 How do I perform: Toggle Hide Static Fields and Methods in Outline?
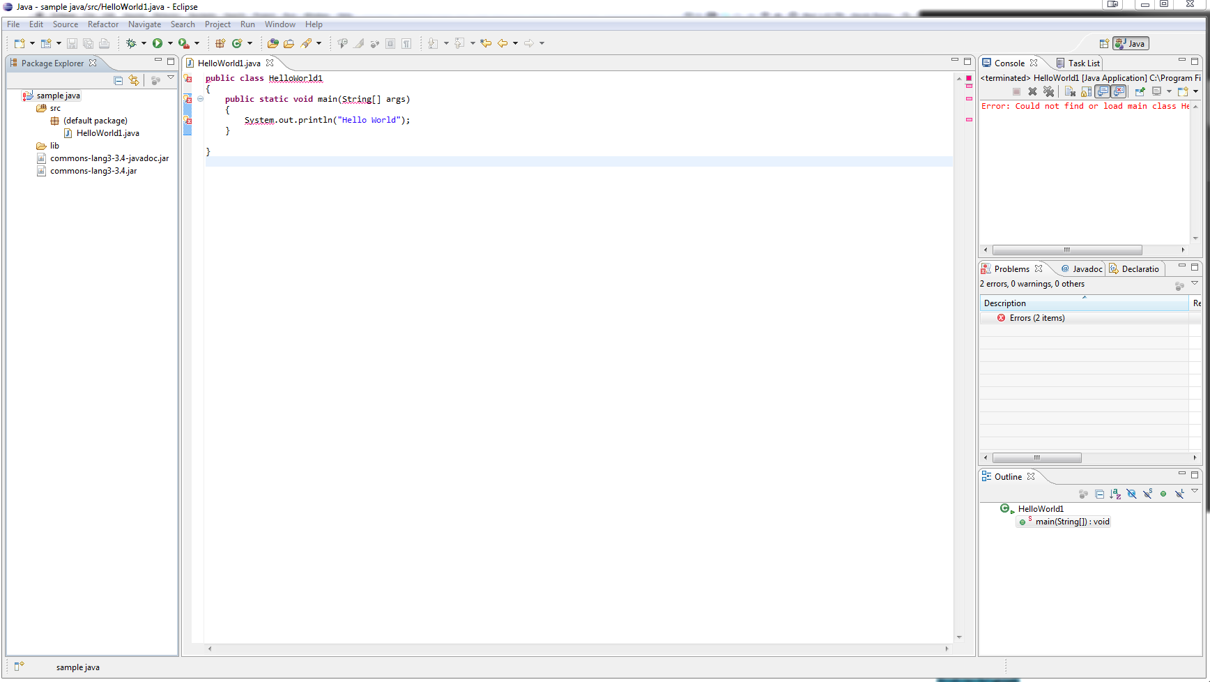[x=1147, y=494]
